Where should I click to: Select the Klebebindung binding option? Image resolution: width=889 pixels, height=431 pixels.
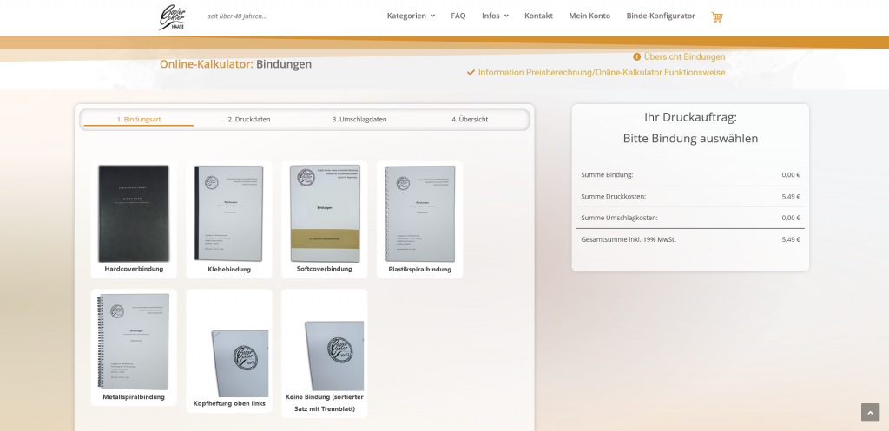[229, 213]
